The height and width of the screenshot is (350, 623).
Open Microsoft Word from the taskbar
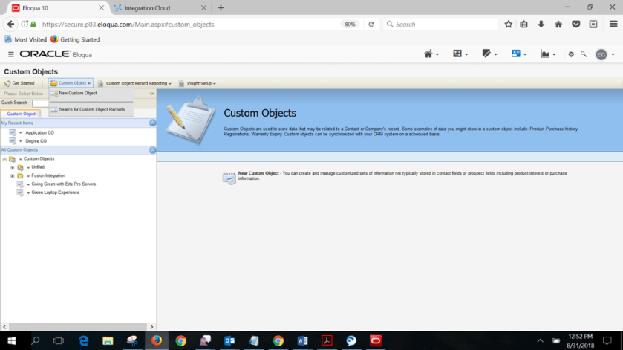302,340
